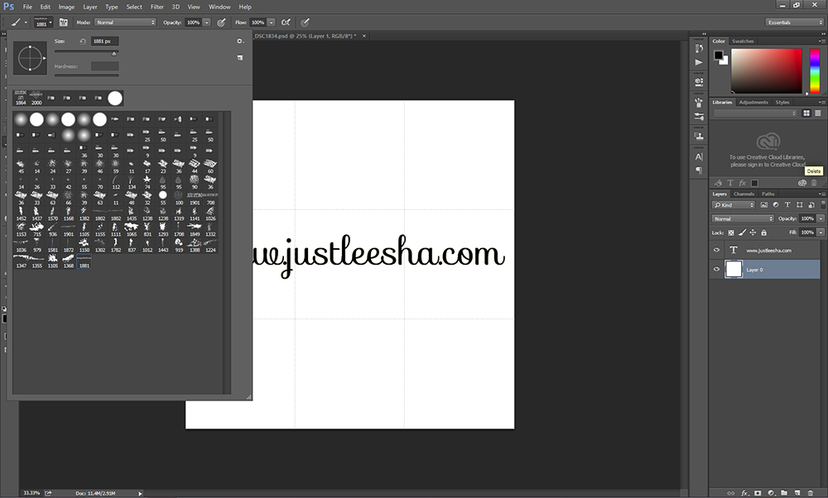This screenshot has height=498, width=828.
Task: Switch to the Adjustments tab
Action: tap(753, 103)
